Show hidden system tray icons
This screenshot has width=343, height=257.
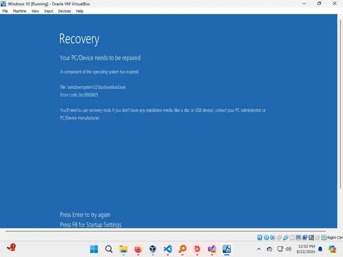pos(259,249)
